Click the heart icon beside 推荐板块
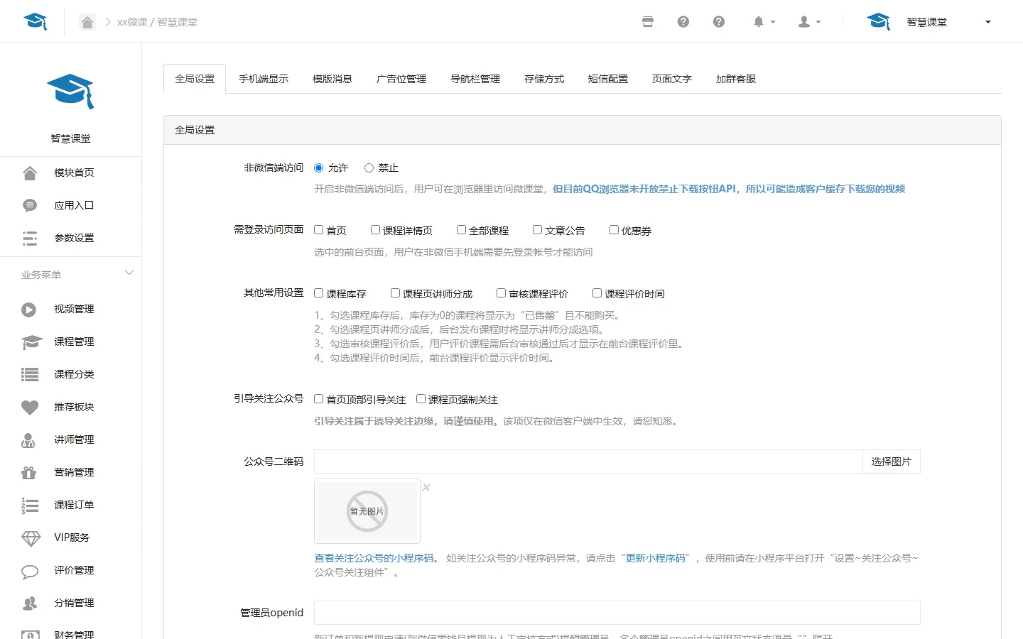 30,407
